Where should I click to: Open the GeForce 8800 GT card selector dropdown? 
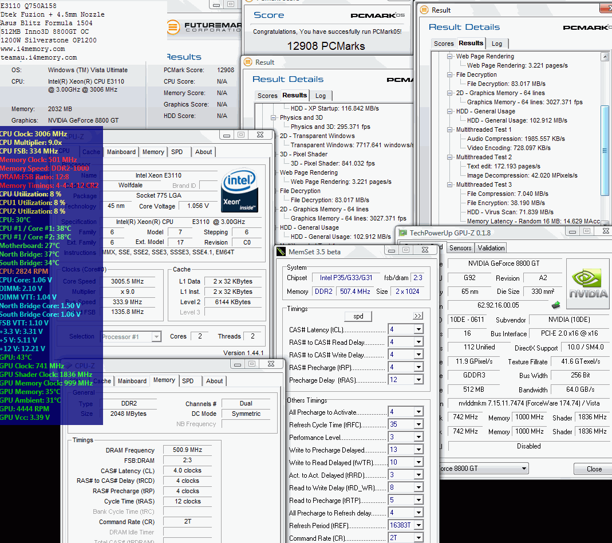[524, 469]
